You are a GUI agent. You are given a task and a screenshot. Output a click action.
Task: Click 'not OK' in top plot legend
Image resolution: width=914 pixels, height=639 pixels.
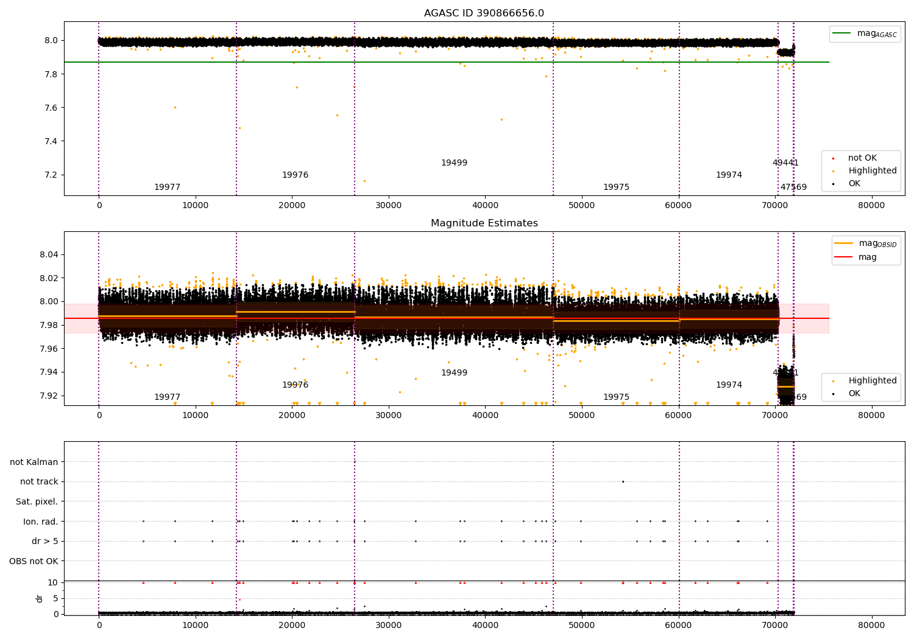coord(862,158)
